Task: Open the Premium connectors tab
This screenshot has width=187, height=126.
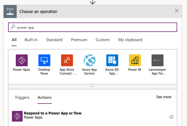Action: 79,40
